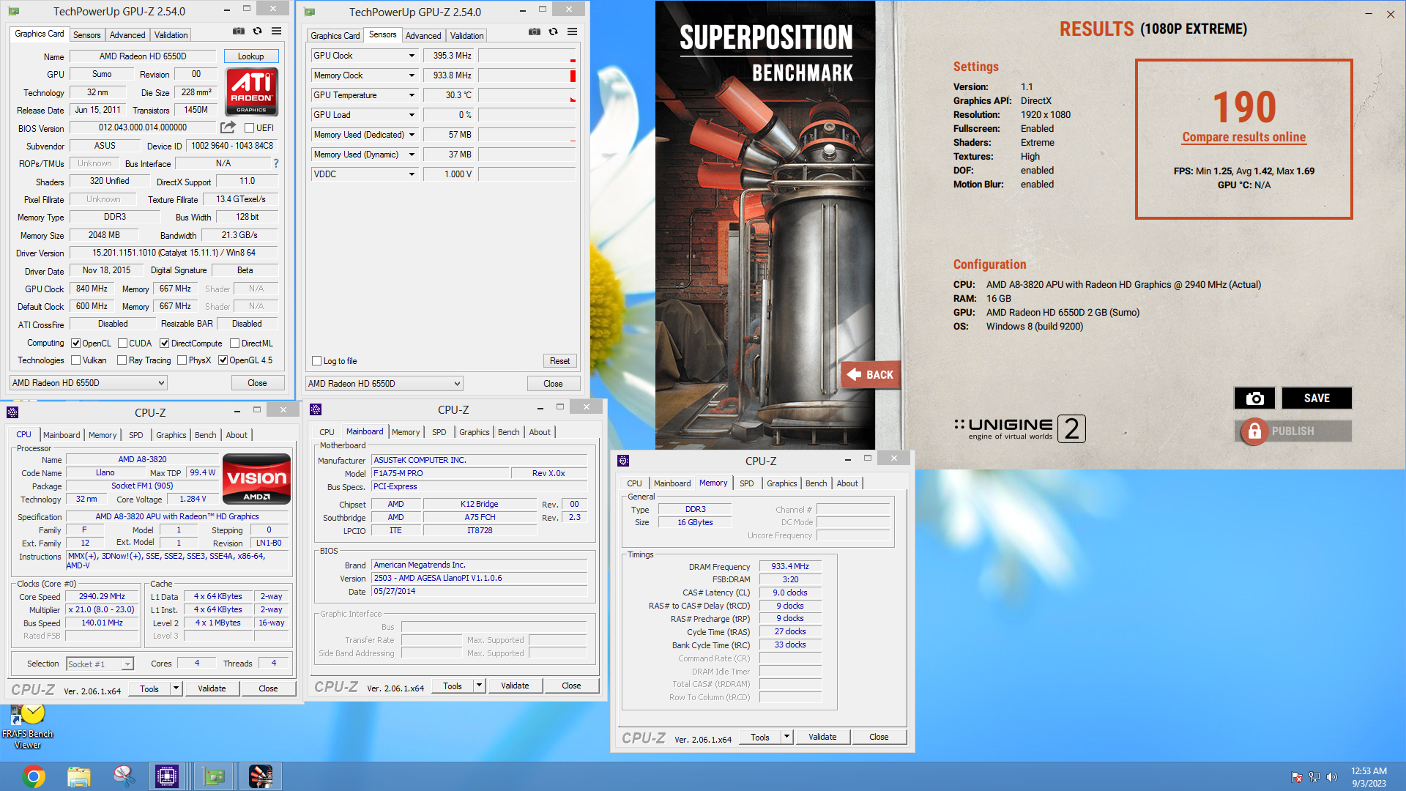Enable the Log to file checkbox
The width and height of the screenshot is (1406, 791).
(316, 361)
